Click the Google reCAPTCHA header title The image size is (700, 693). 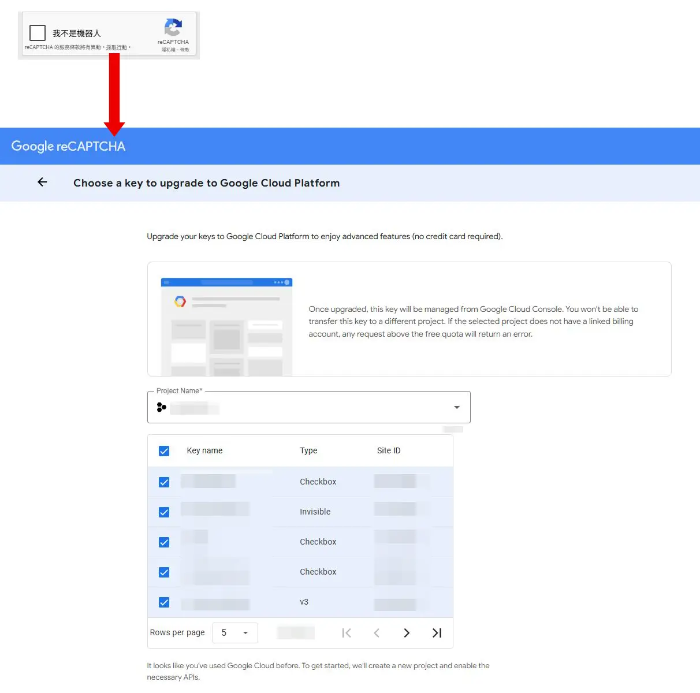[68, 147]
